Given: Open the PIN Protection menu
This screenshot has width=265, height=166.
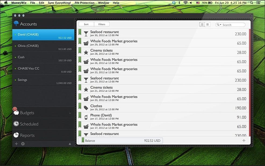Looking at the screenshot, I should coord(84,3).
